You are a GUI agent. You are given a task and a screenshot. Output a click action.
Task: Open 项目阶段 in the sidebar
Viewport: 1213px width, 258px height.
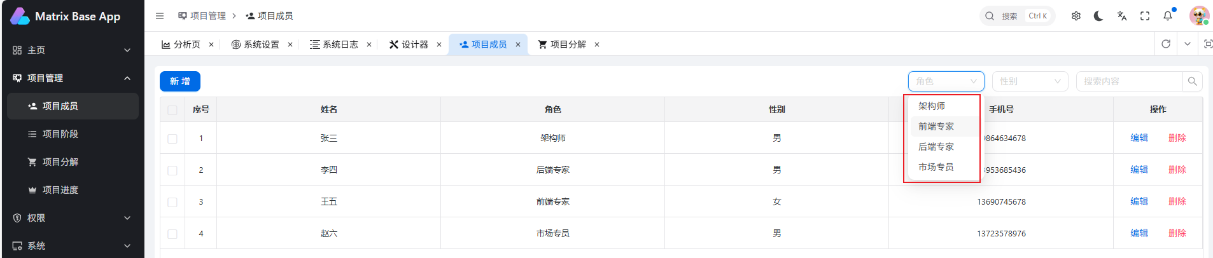(60, 134)
